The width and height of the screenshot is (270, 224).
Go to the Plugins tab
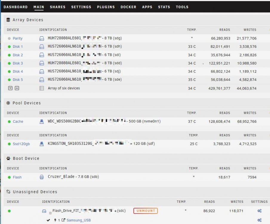(106, 7)
